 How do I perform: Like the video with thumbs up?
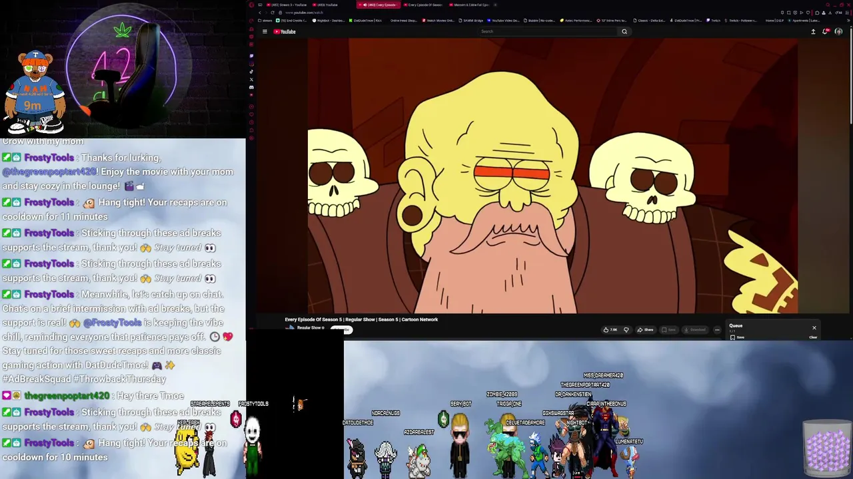[x=610, y=330]
